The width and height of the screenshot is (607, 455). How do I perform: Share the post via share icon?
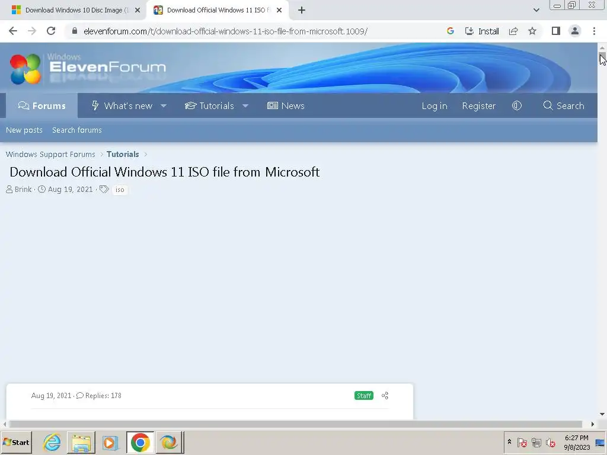(385, 395)
